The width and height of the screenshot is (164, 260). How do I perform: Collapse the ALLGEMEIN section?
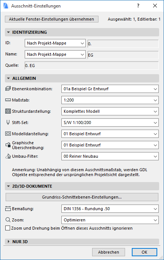tap(82, 78)
